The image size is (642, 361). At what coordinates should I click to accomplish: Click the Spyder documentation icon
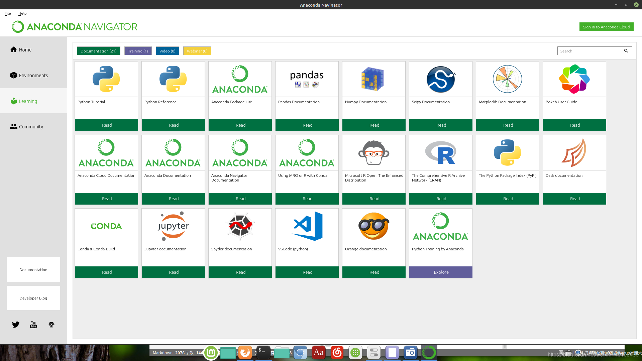point(240,226)
